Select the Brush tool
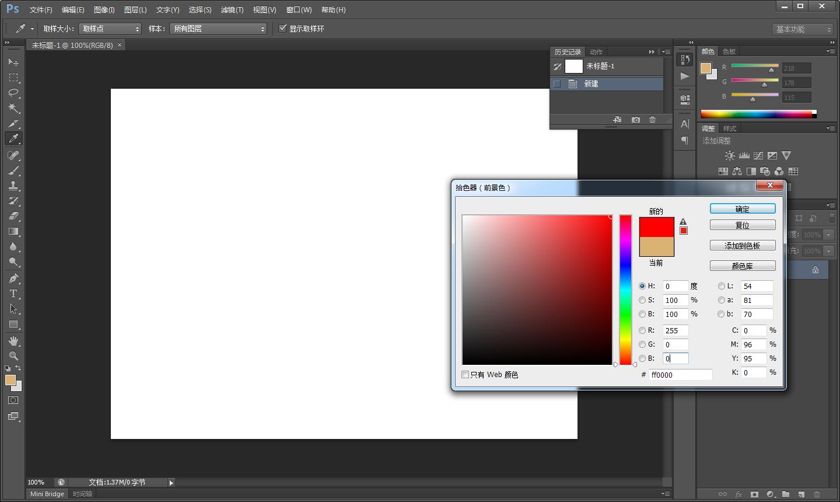 pos(13,170)
